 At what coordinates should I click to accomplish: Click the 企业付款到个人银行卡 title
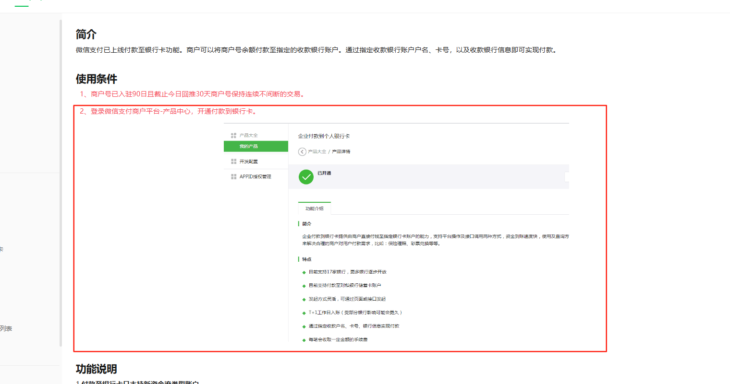pos(324,136)
